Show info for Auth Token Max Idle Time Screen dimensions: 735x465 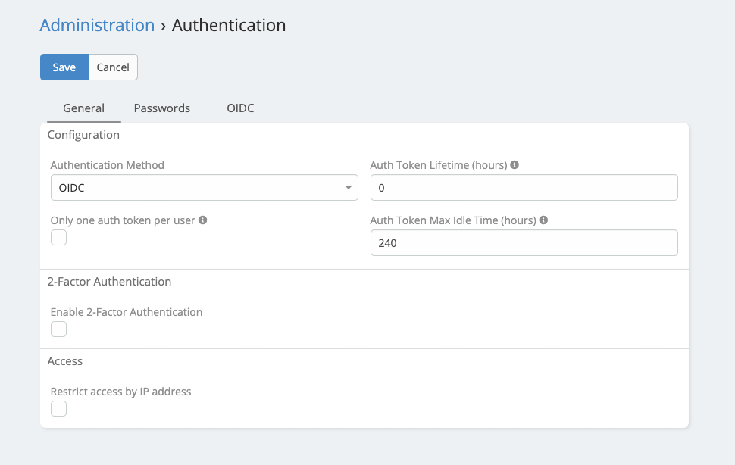click(x=544, y=220)
